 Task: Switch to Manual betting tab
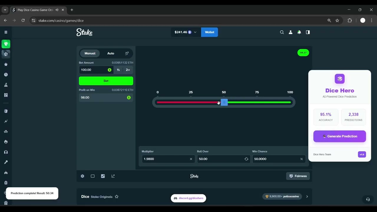click(90, 53)
